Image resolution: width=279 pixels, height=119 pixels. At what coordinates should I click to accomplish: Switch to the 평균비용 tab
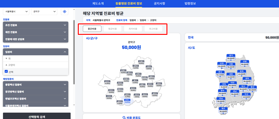pos(113,29)
